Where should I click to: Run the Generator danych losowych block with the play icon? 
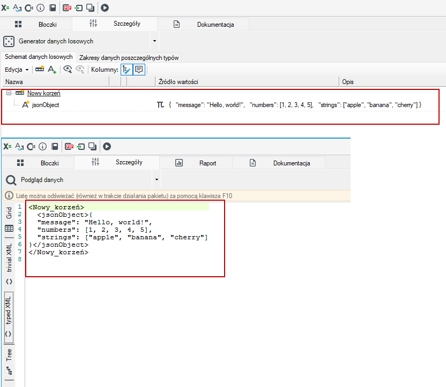pyautogui.click(x=105, y=7)
